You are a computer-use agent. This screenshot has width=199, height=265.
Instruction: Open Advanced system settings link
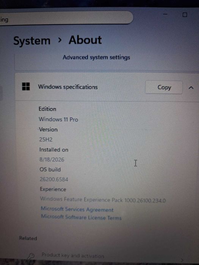pyautogui.click(x=96, y=58)
